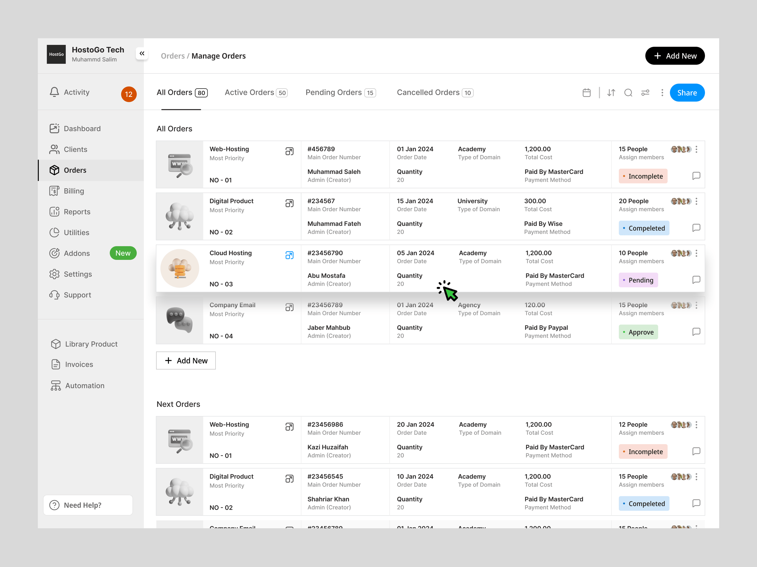757x567 pixels.
Task: Switch to the Active Orders tab
Action: (x=256, y=93)
